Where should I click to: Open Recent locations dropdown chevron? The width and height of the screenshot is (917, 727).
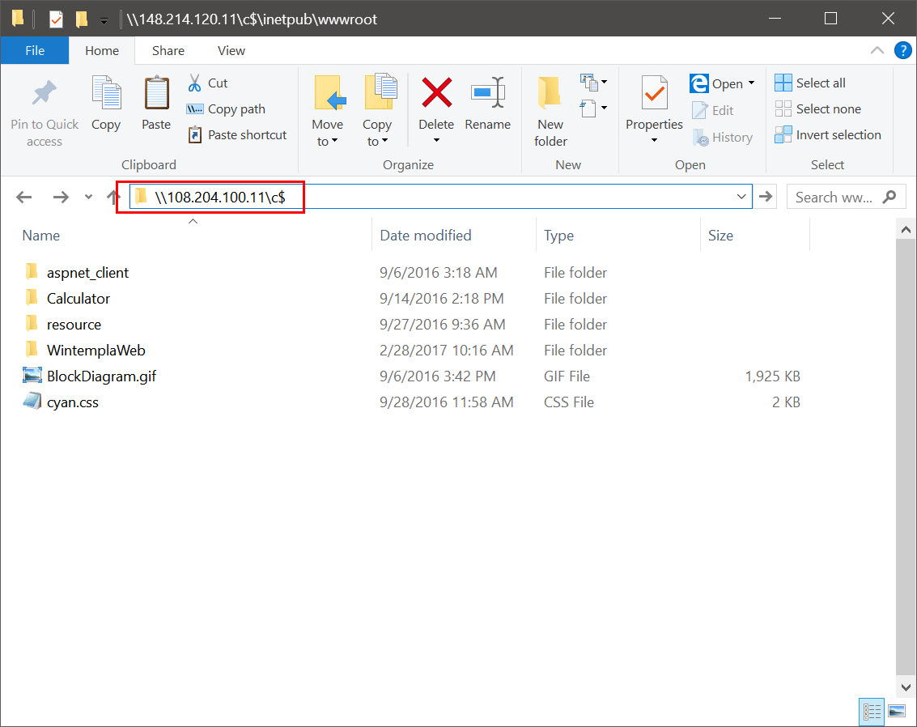(88, 197)
